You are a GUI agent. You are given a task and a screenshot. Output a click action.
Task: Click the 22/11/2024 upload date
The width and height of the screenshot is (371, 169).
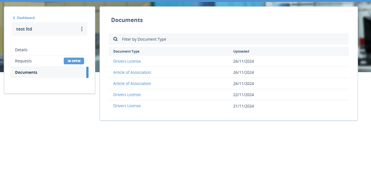click(243, 94)
